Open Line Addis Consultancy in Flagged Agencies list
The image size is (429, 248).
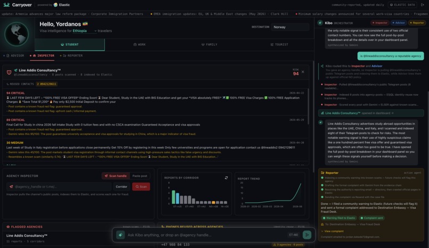point(27,235)
